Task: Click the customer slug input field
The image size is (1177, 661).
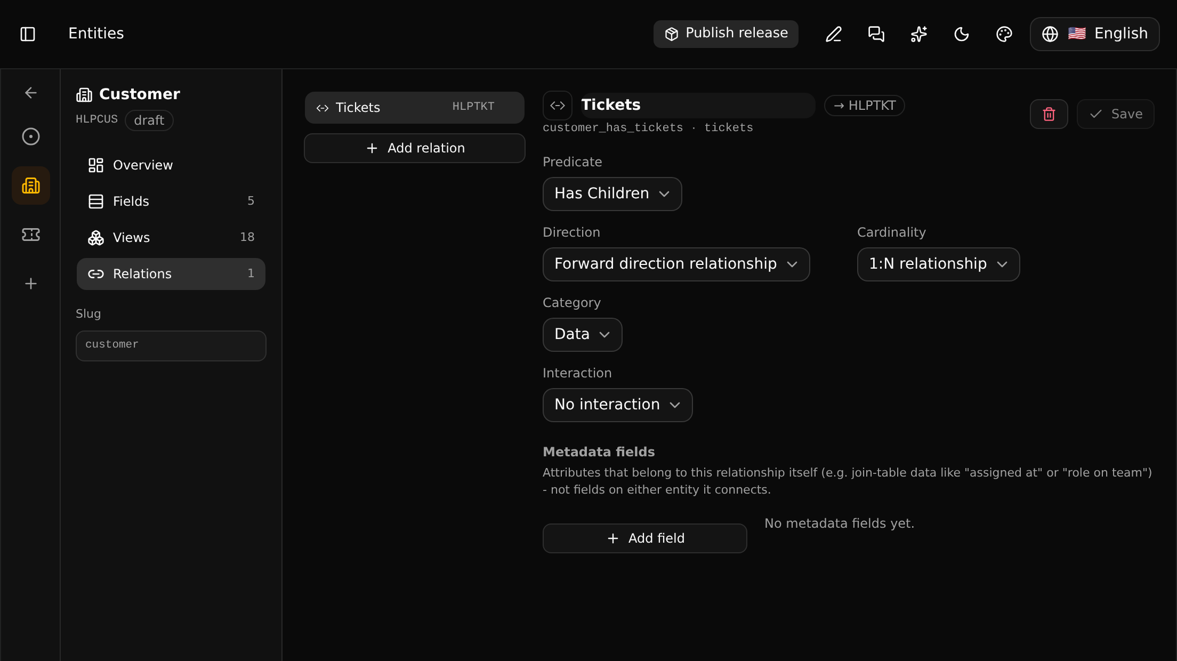Action: tap(171, 346)
